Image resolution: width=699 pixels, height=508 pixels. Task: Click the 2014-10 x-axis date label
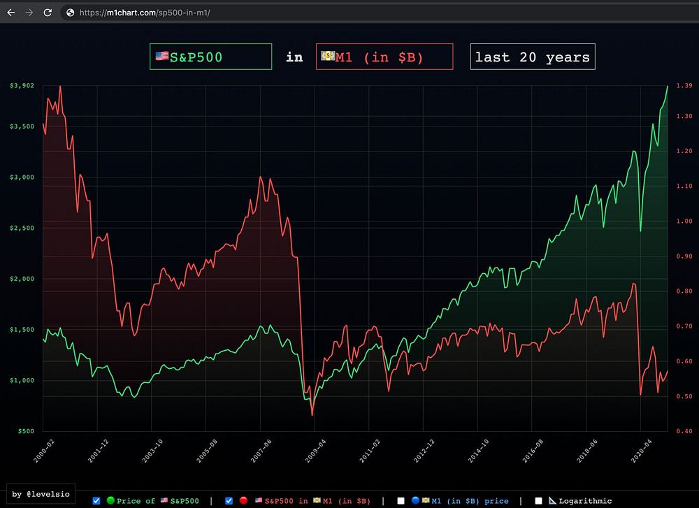tap(478, 451)
